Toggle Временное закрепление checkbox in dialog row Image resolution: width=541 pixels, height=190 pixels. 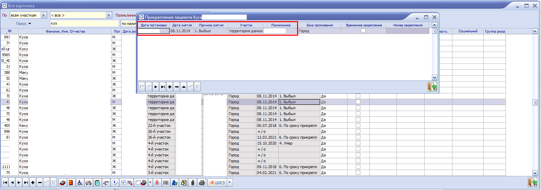tap(363, 31)
